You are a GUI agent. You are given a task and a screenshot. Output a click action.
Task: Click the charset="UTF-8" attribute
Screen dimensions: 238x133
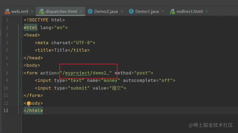coord(72,43)
